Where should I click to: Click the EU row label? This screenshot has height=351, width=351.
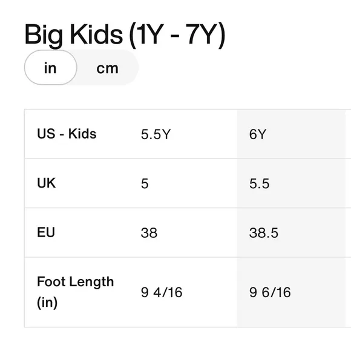point(46,232)
